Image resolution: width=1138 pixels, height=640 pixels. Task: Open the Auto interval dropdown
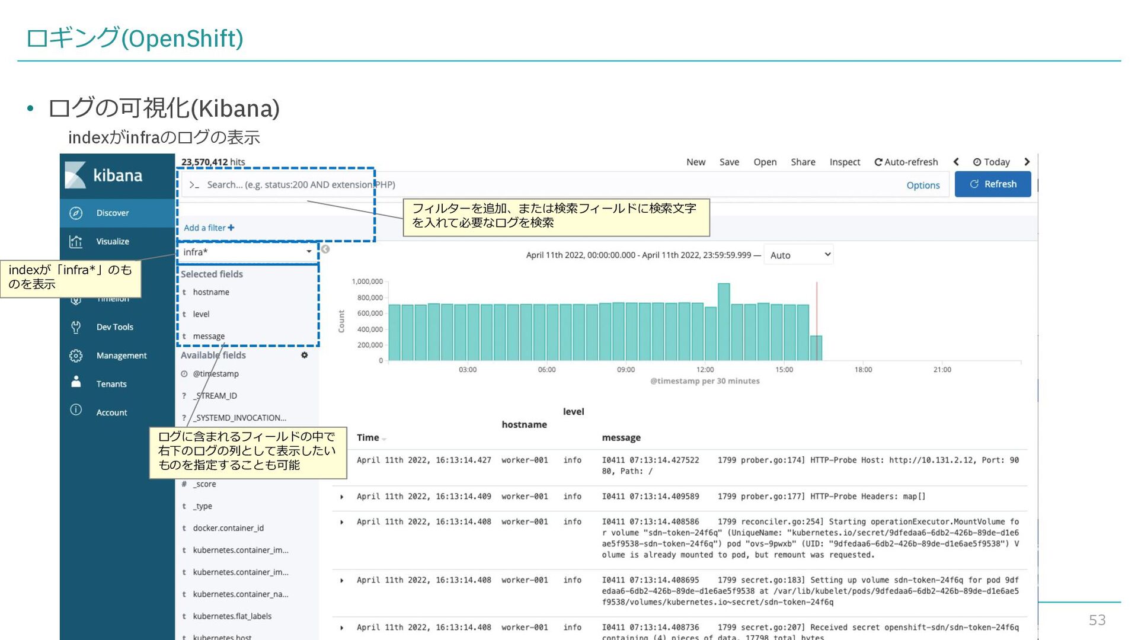coord(798,255)
